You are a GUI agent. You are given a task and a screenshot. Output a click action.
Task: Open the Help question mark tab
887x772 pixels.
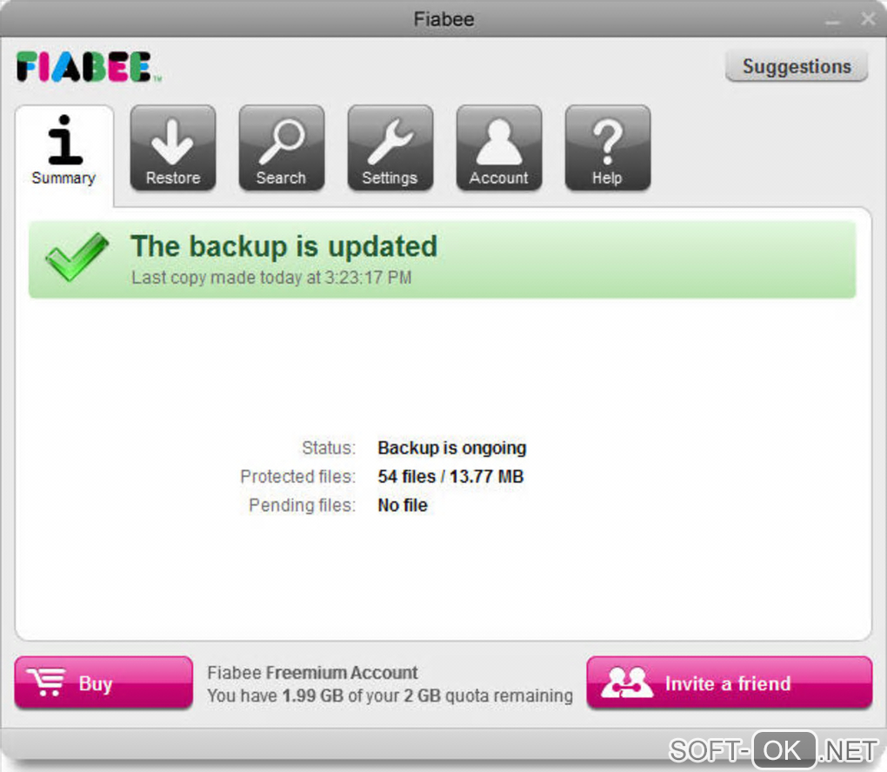[x=607, y=148]
